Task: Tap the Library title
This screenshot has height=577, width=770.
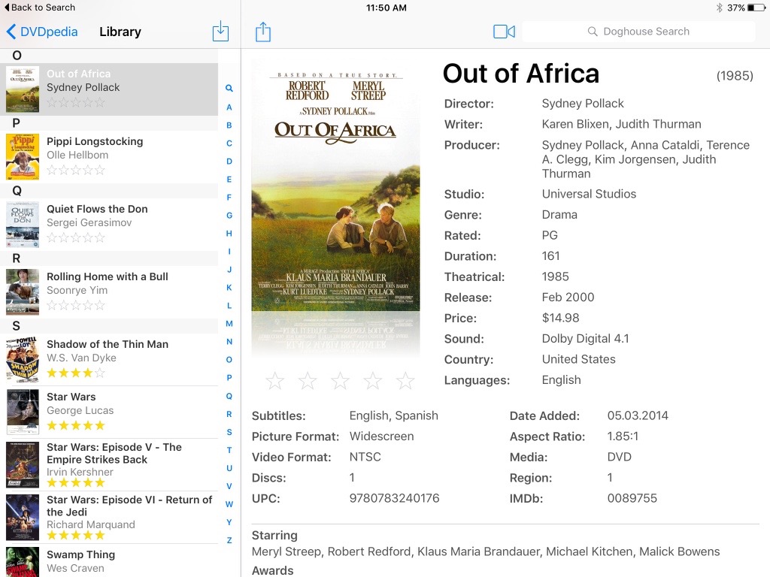Action: coord(120,32)
